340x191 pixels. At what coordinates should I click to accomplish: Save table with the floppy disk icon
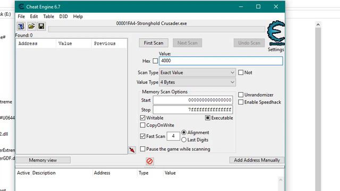click(x=41, y=26)
